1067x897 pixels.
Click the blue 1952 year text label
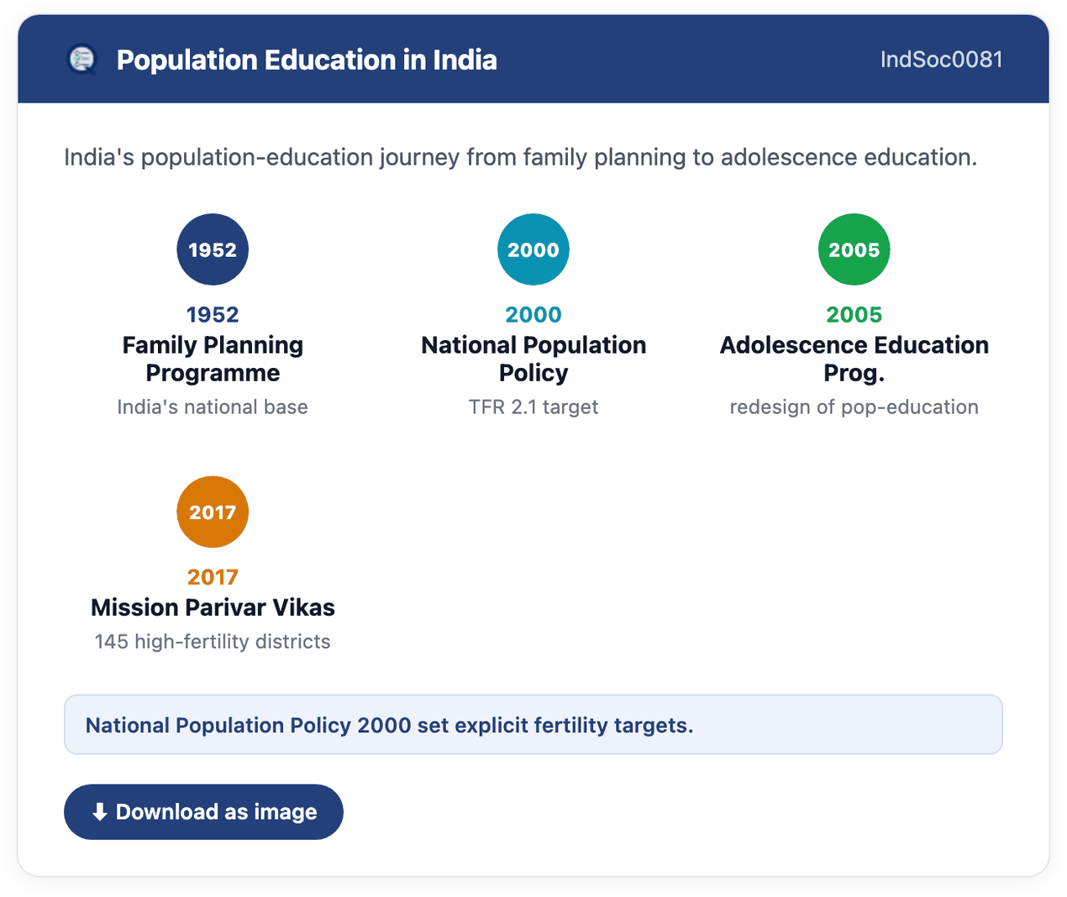coord(213,314)
